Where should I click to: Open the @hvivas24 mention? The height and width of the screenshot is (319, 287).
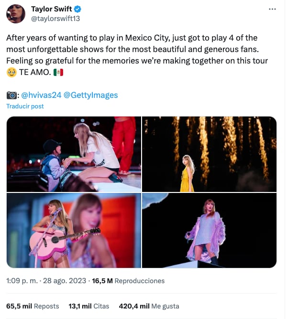[x=42, y=95]
